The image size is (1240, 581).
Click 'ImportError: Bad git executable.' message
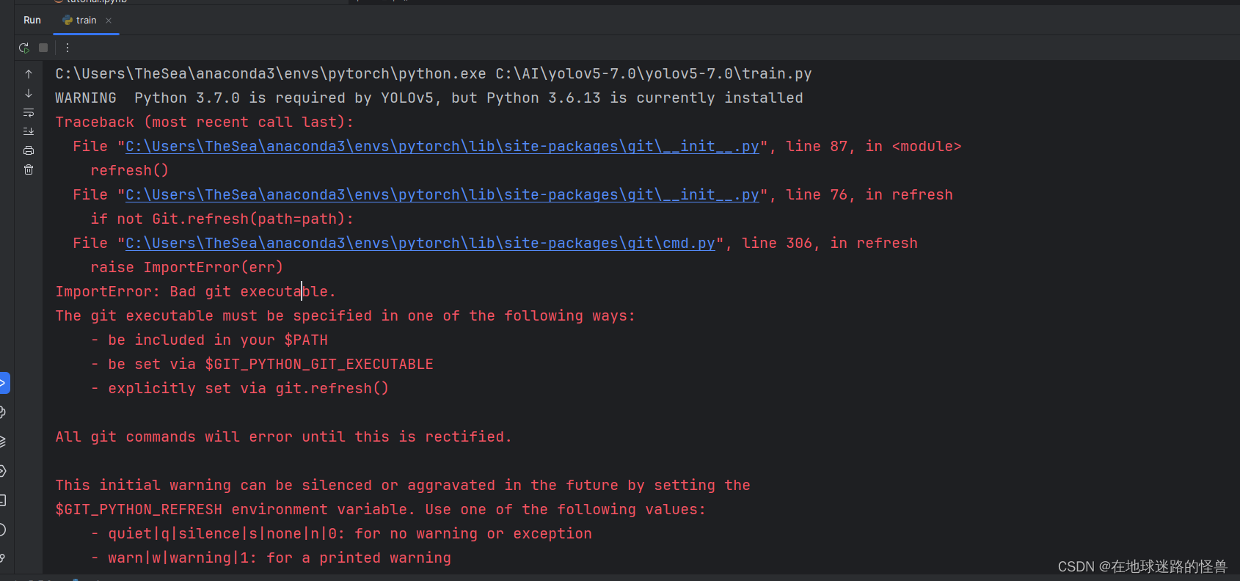(196, 292)
